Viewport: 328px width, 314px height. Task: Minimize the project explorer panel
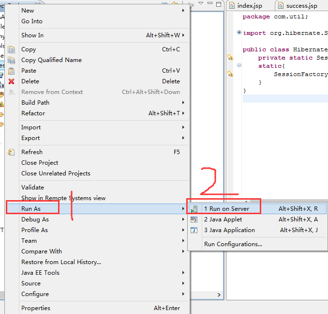(x=210, y=3)
